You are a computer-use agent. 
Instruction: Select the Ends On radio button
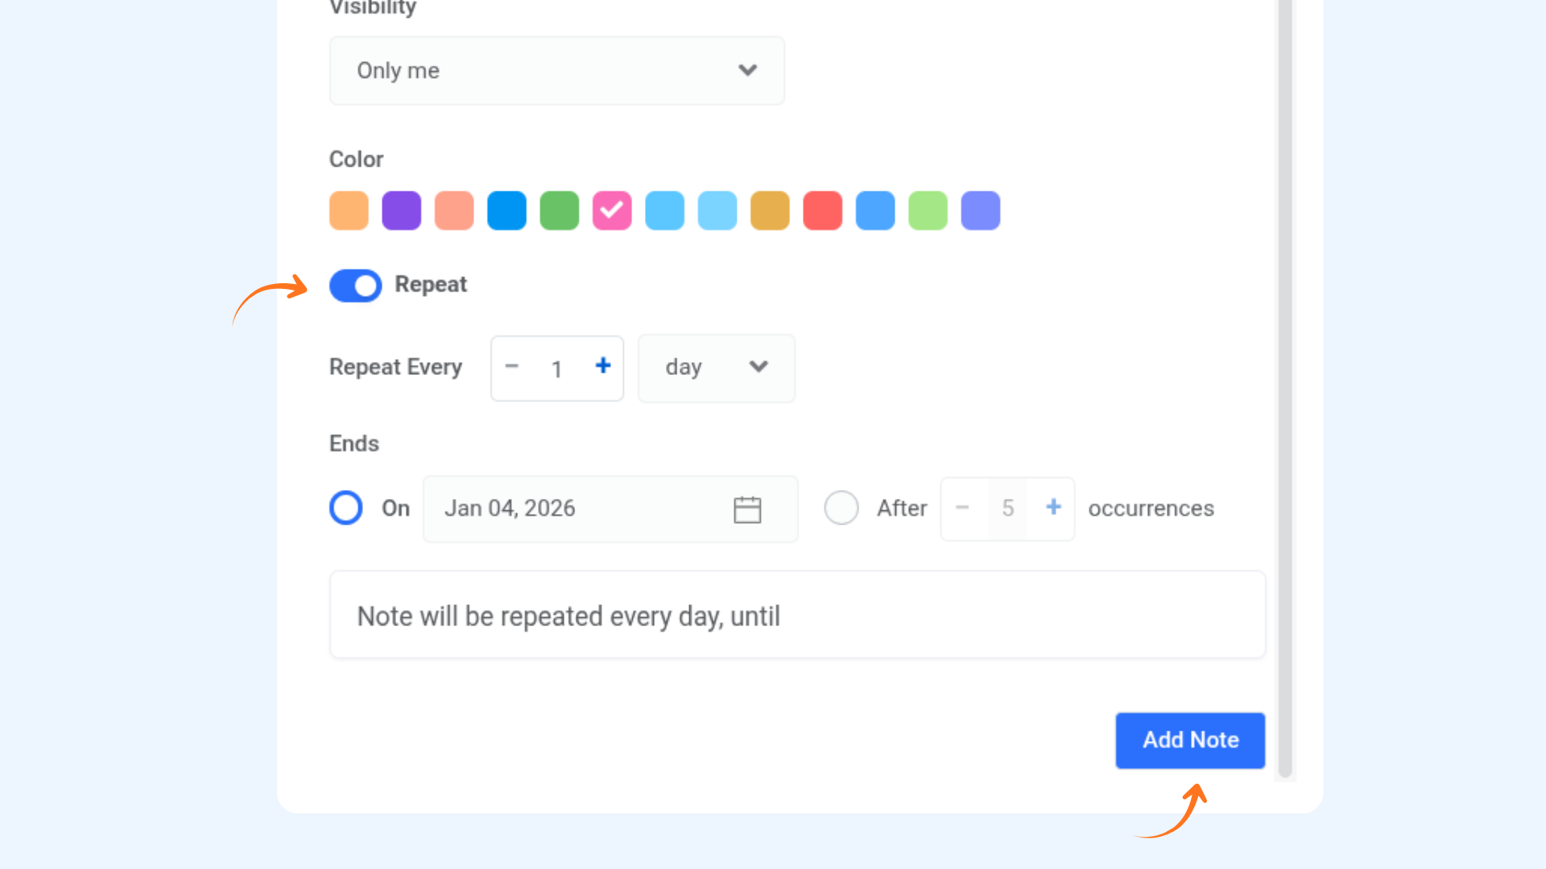pos(346,508)
